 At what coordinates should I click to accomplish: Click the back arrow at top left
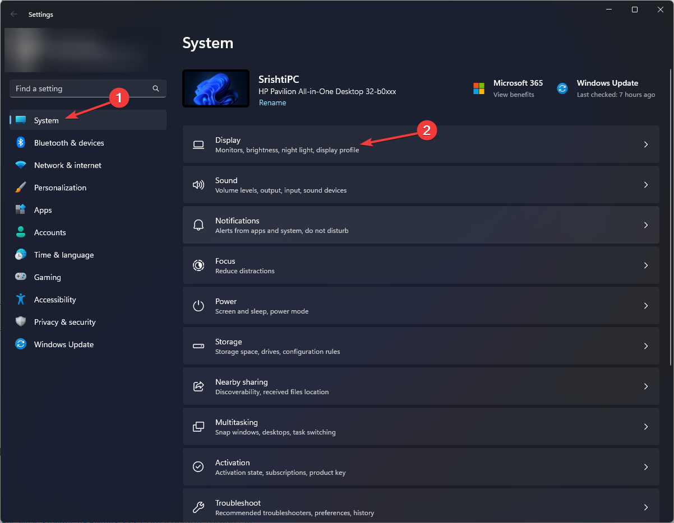13,14
